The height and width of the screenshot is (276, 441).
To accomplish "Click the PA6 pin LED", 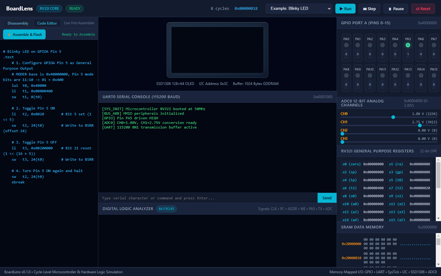I will [421, 45].
